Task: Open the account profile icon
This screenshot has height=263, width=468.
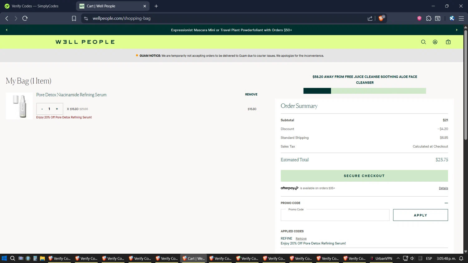Action: coord(435,42)
